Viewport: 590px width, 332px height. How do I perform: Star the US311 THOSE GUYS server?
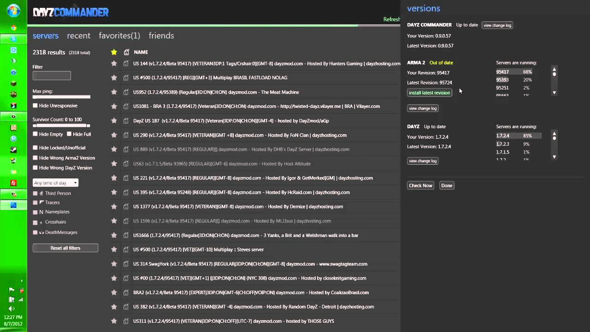pyautogui.click(x=114, y=321)
